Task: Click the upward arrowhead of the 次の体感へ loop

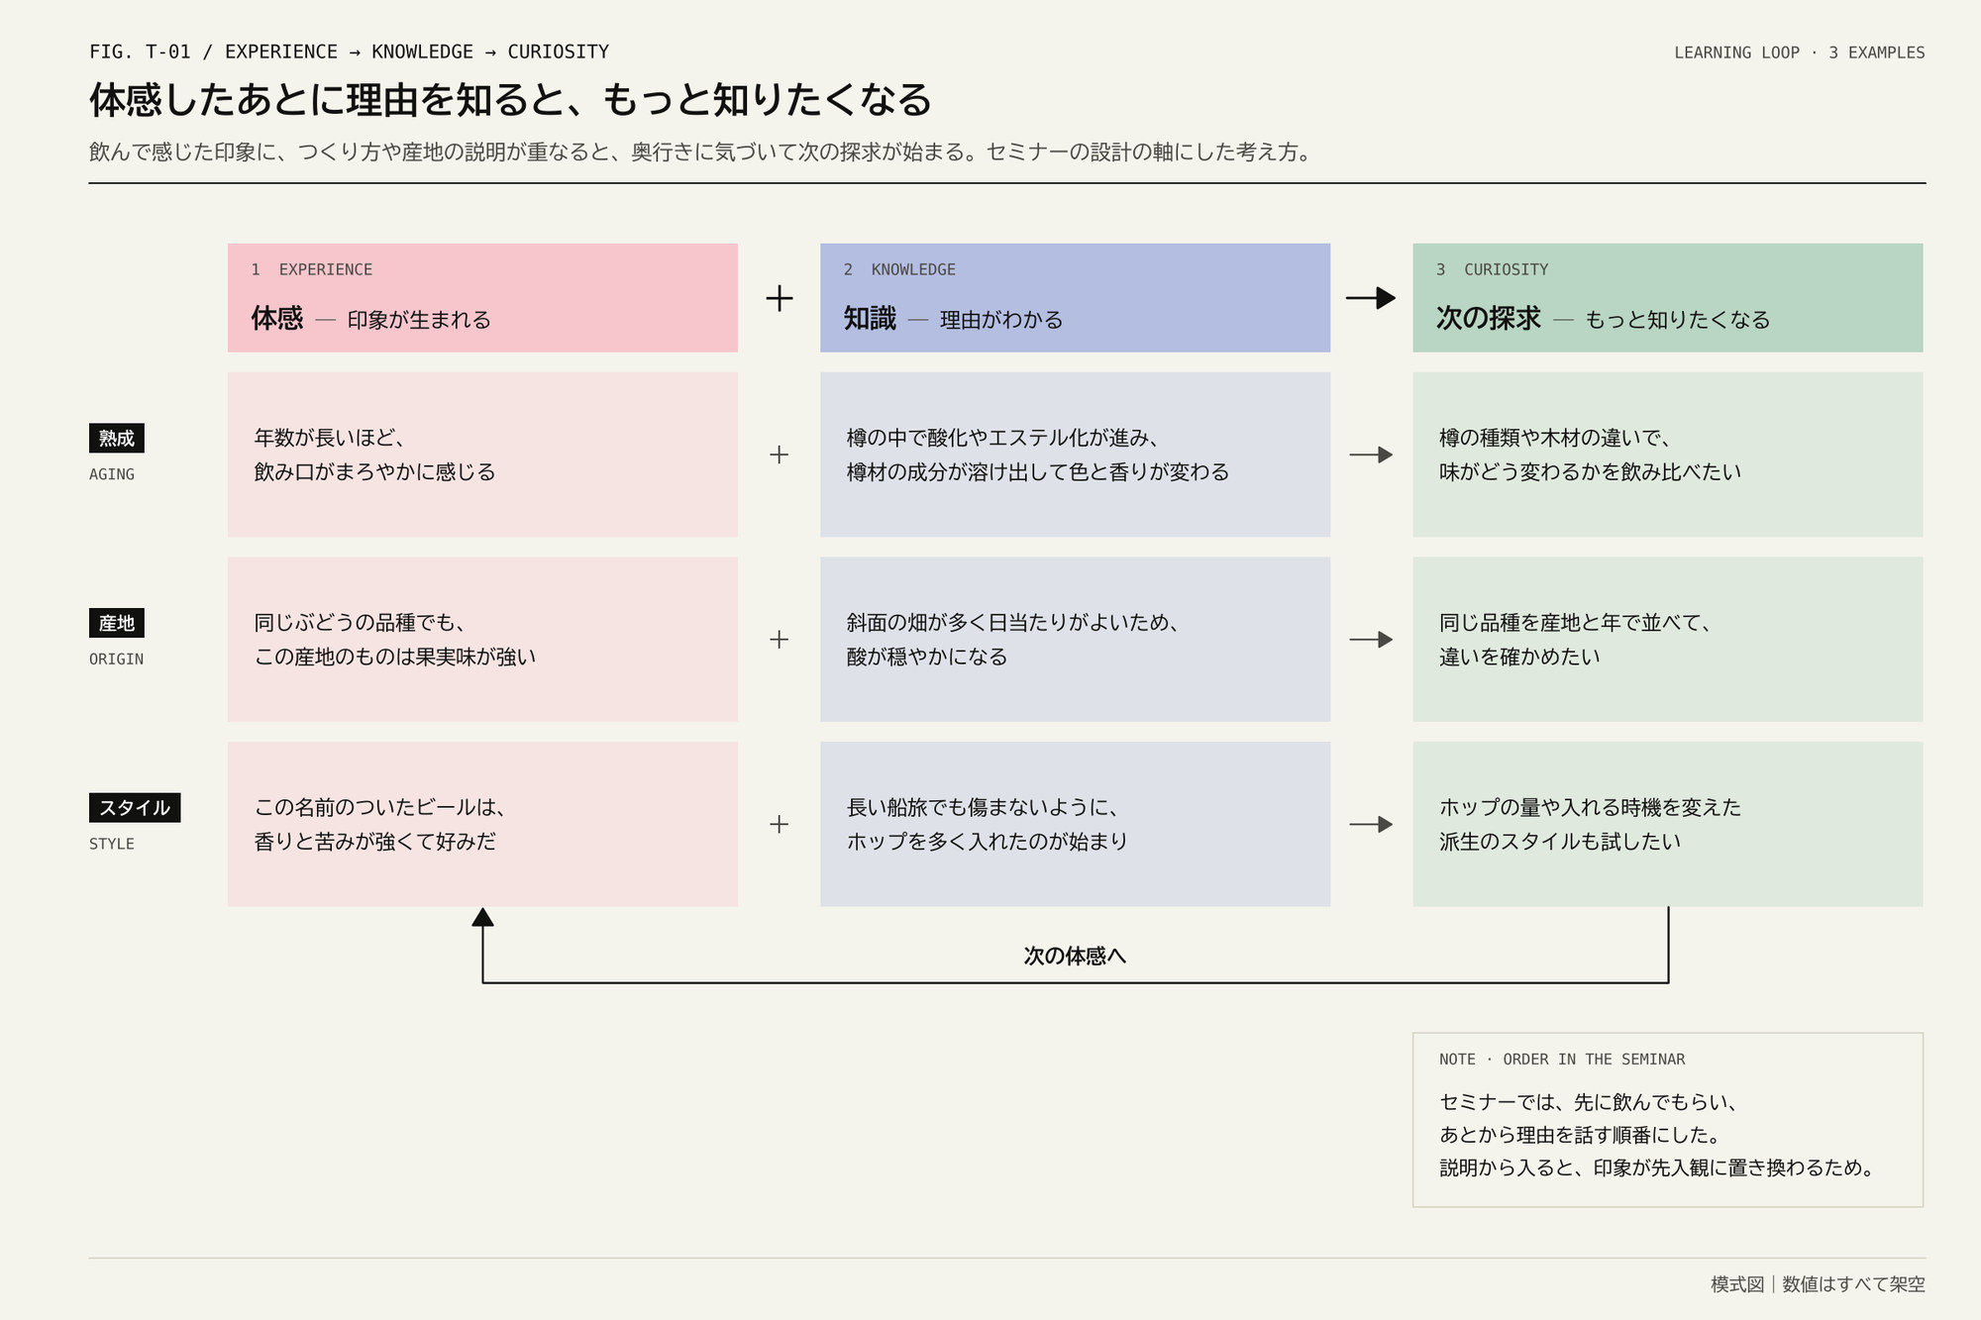Action: [482, 917]
